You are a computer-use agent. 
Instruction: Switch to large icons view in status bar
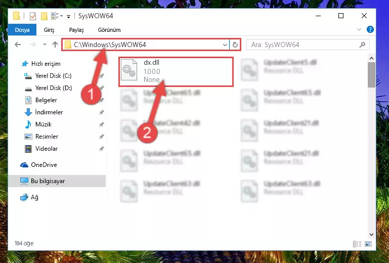(368, 244)
